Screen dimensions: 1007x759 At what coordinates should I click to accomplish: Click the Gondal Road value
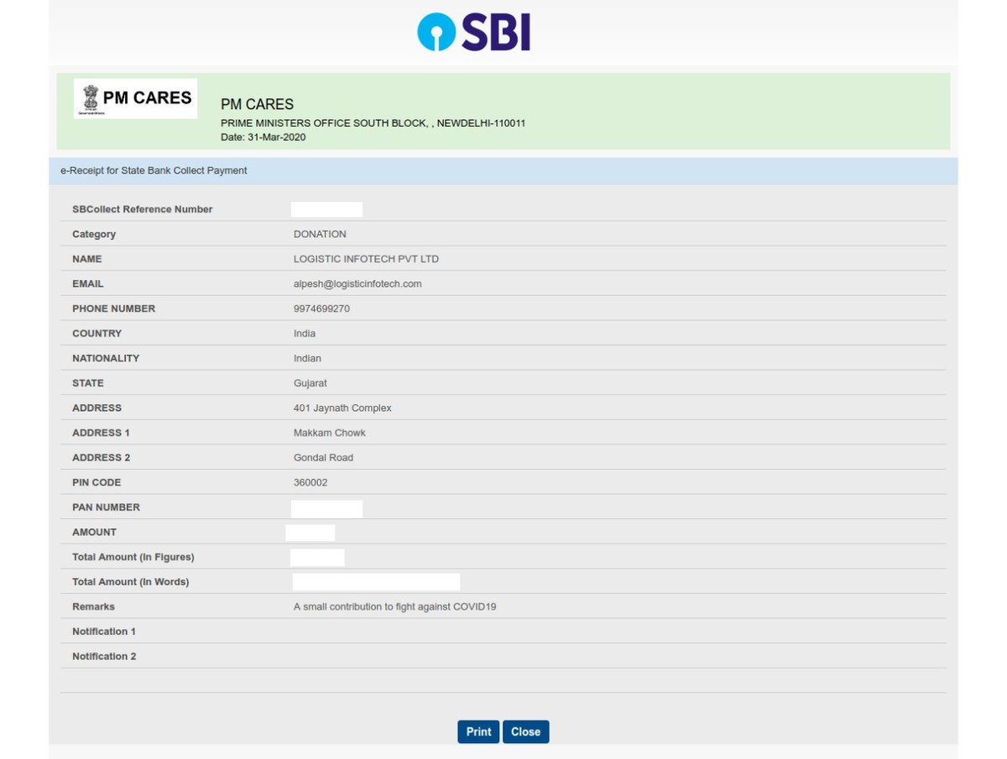[x=323, y=457]
